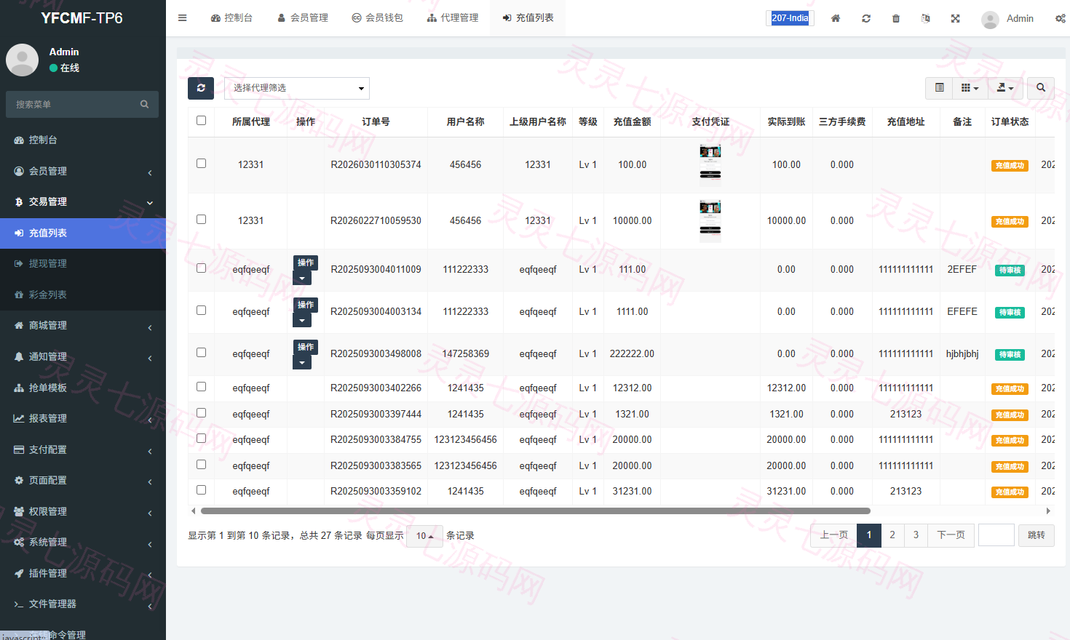Check the row for order R2025093004011009

click(202, 268)
